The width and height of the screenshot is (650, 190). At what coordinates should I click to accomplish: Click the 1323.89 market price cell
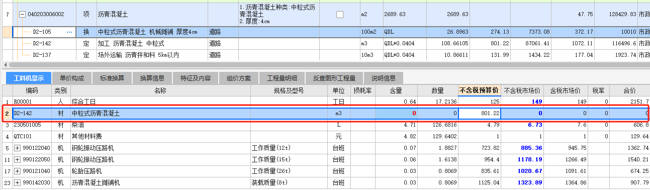pos(522,182)
